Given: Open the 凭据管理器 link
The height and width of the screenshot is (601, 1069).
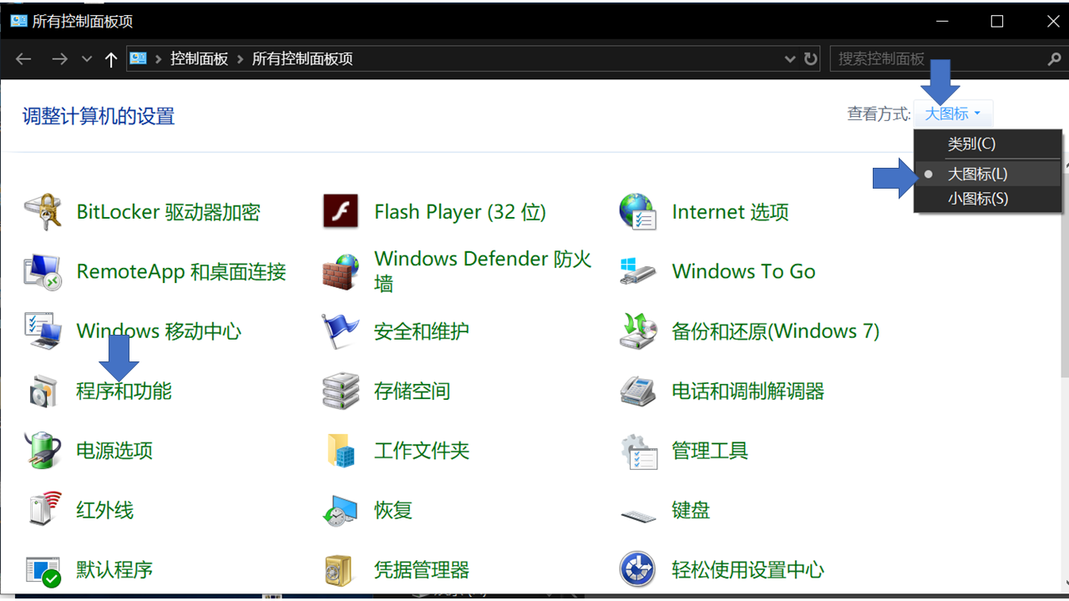Looking at the screenshot, I should pos(422,570).
